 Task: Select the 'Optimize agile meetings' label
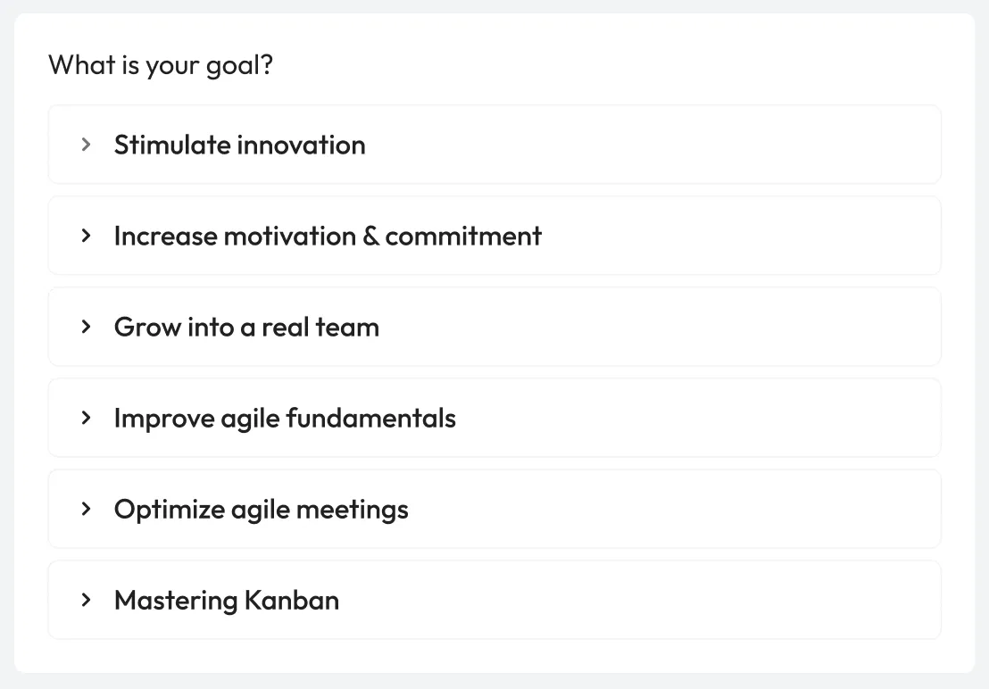click(261, 509)
